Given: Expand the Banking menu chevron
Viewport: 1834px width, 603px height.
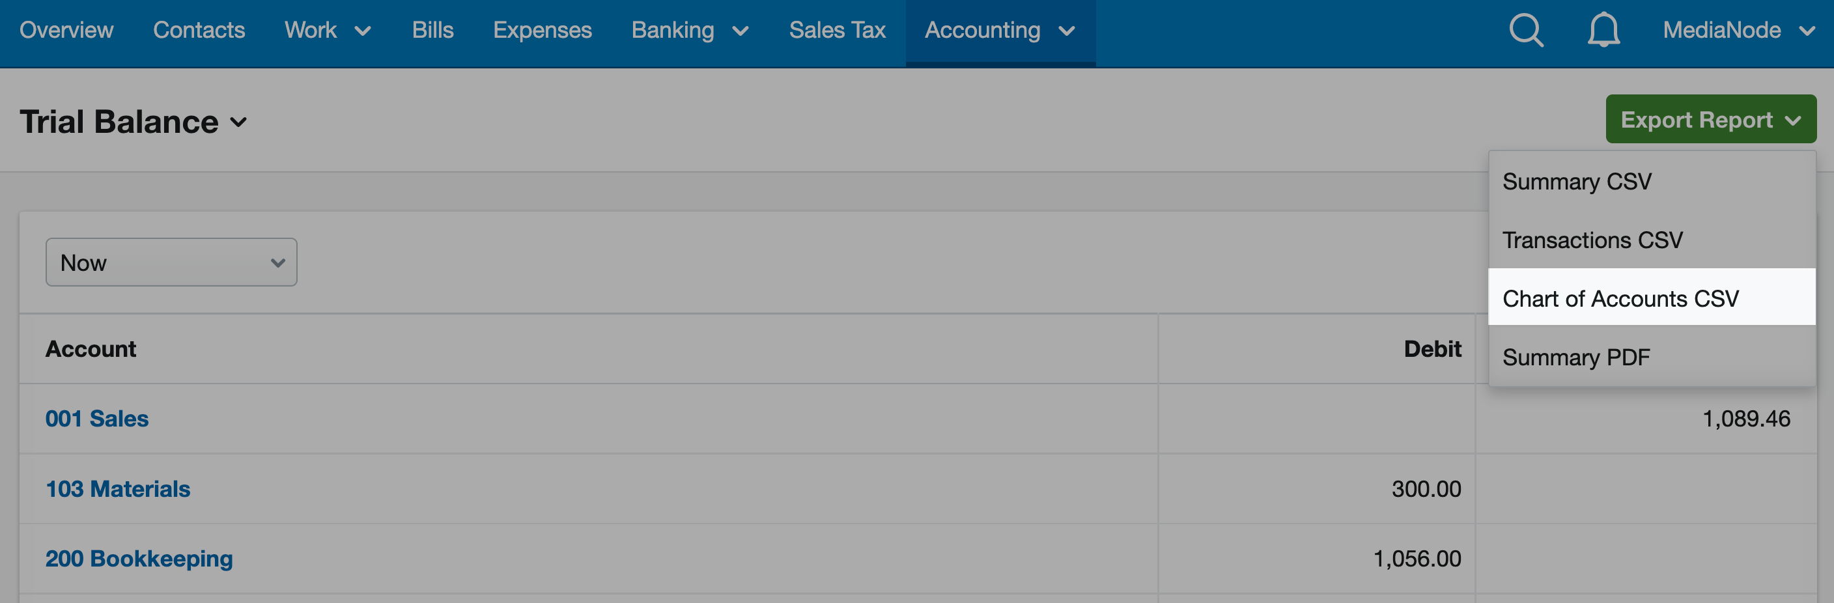Looking at the screenshot, I should pyautogui.click(x=741, y=31).
